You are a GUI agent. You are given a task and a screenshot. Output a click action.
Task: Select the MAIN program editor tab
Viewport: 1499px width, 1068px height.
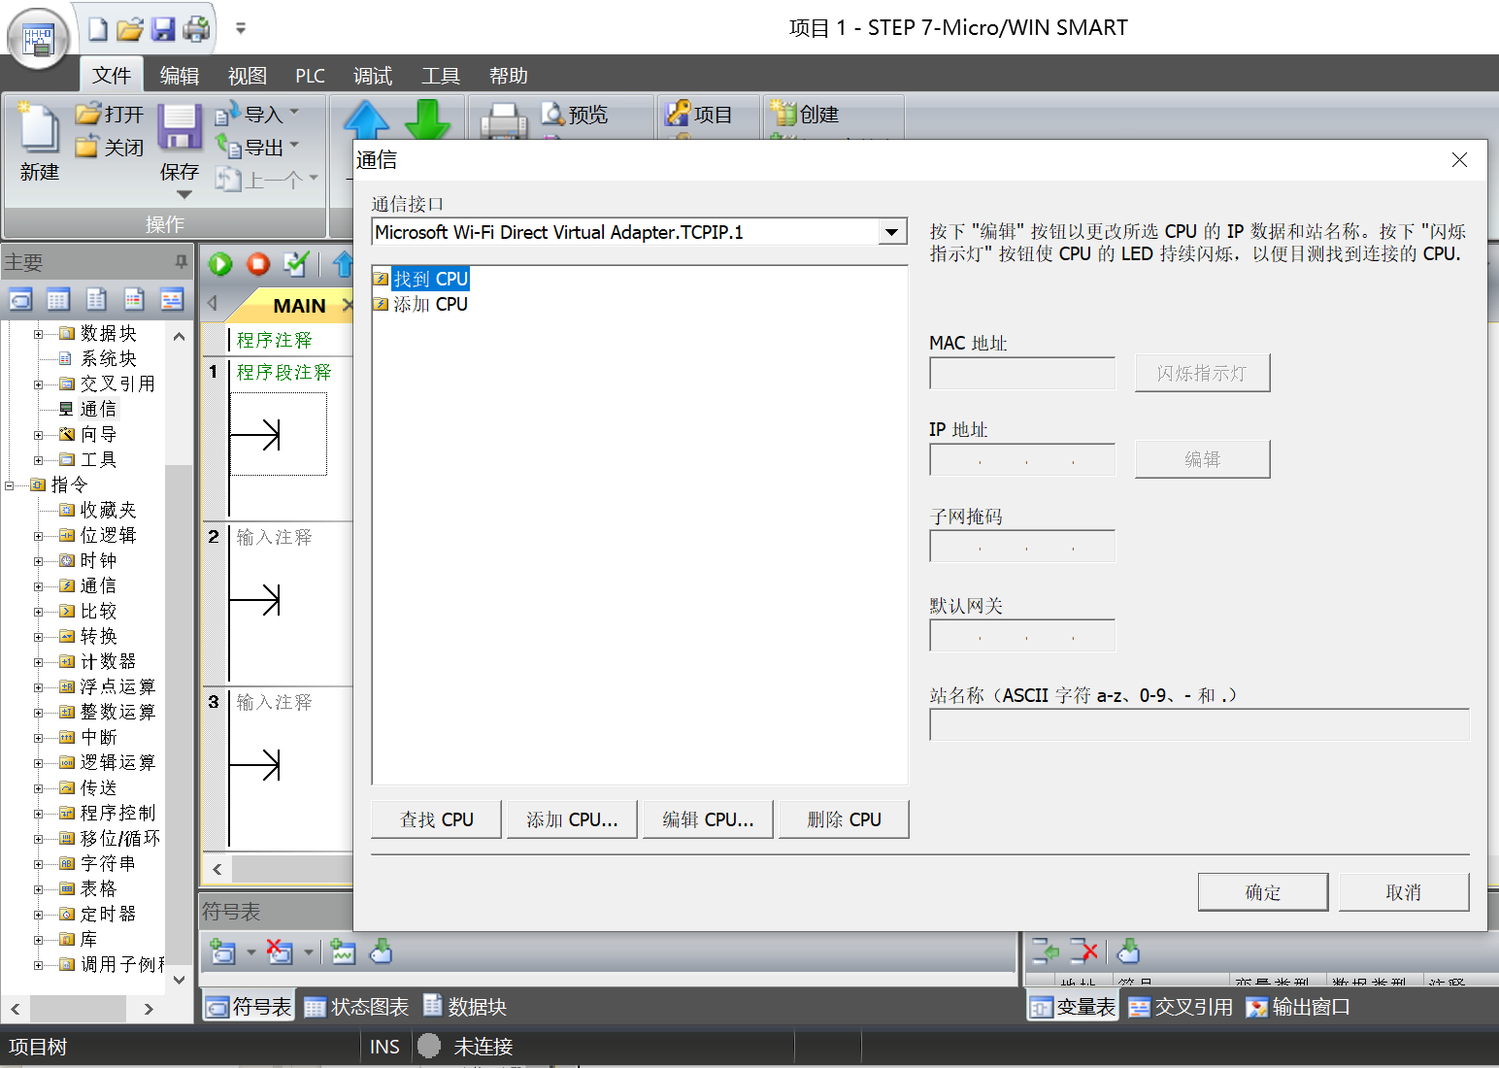pyautogui.click(x=299, y=306)
